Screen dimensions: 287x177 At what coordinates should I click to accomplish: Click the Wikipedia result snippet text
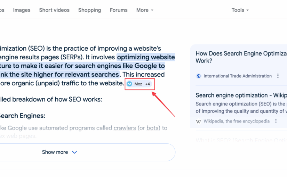[x=241, y=107]
